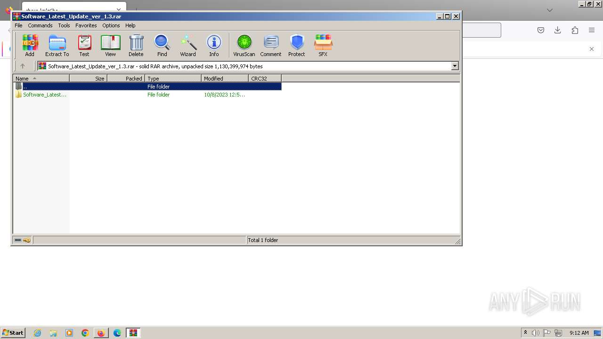Launch the Wizard tool
Viewport: 603px width, 339px height.
pos(188,46)
